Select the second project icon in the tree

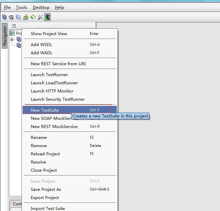click(x=19, y=45)
